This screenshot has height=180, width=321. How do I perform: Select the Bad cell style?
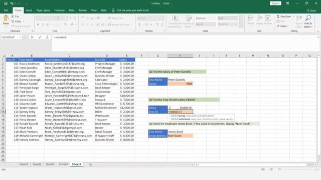click(x=228, y=18)
